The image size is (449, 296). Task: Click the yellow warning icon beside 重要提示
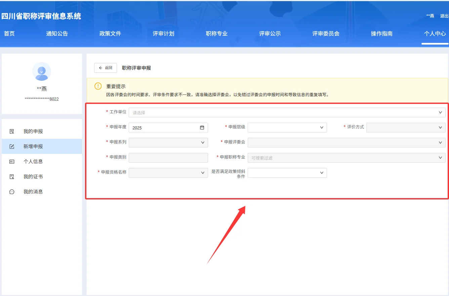coord(98,86)
